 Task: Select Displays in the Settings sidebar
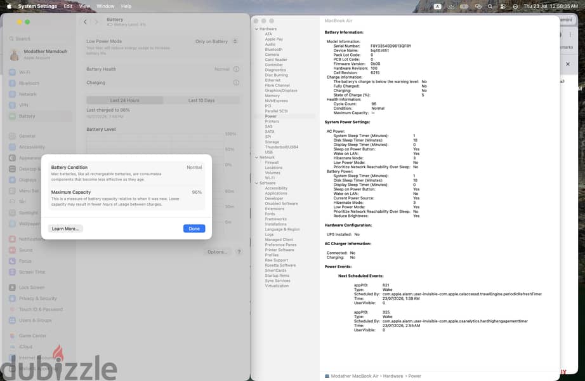click(24, 180)
